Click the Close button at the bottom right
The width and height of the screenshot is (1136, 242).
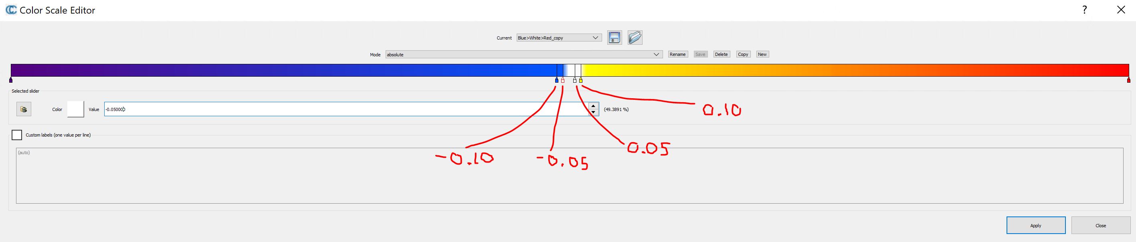[x=1101, y=225]
